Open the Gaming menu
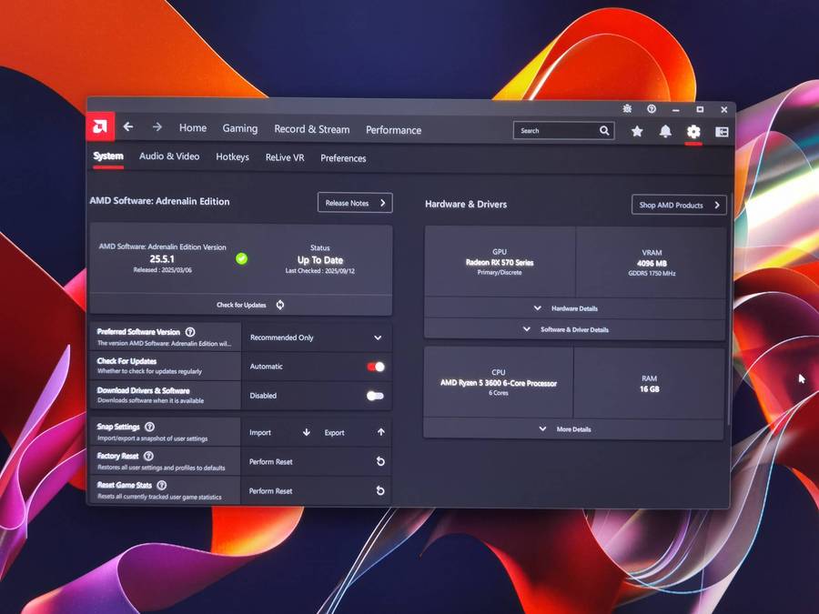This screenshot has height=614, width=819. click(240, 129)
